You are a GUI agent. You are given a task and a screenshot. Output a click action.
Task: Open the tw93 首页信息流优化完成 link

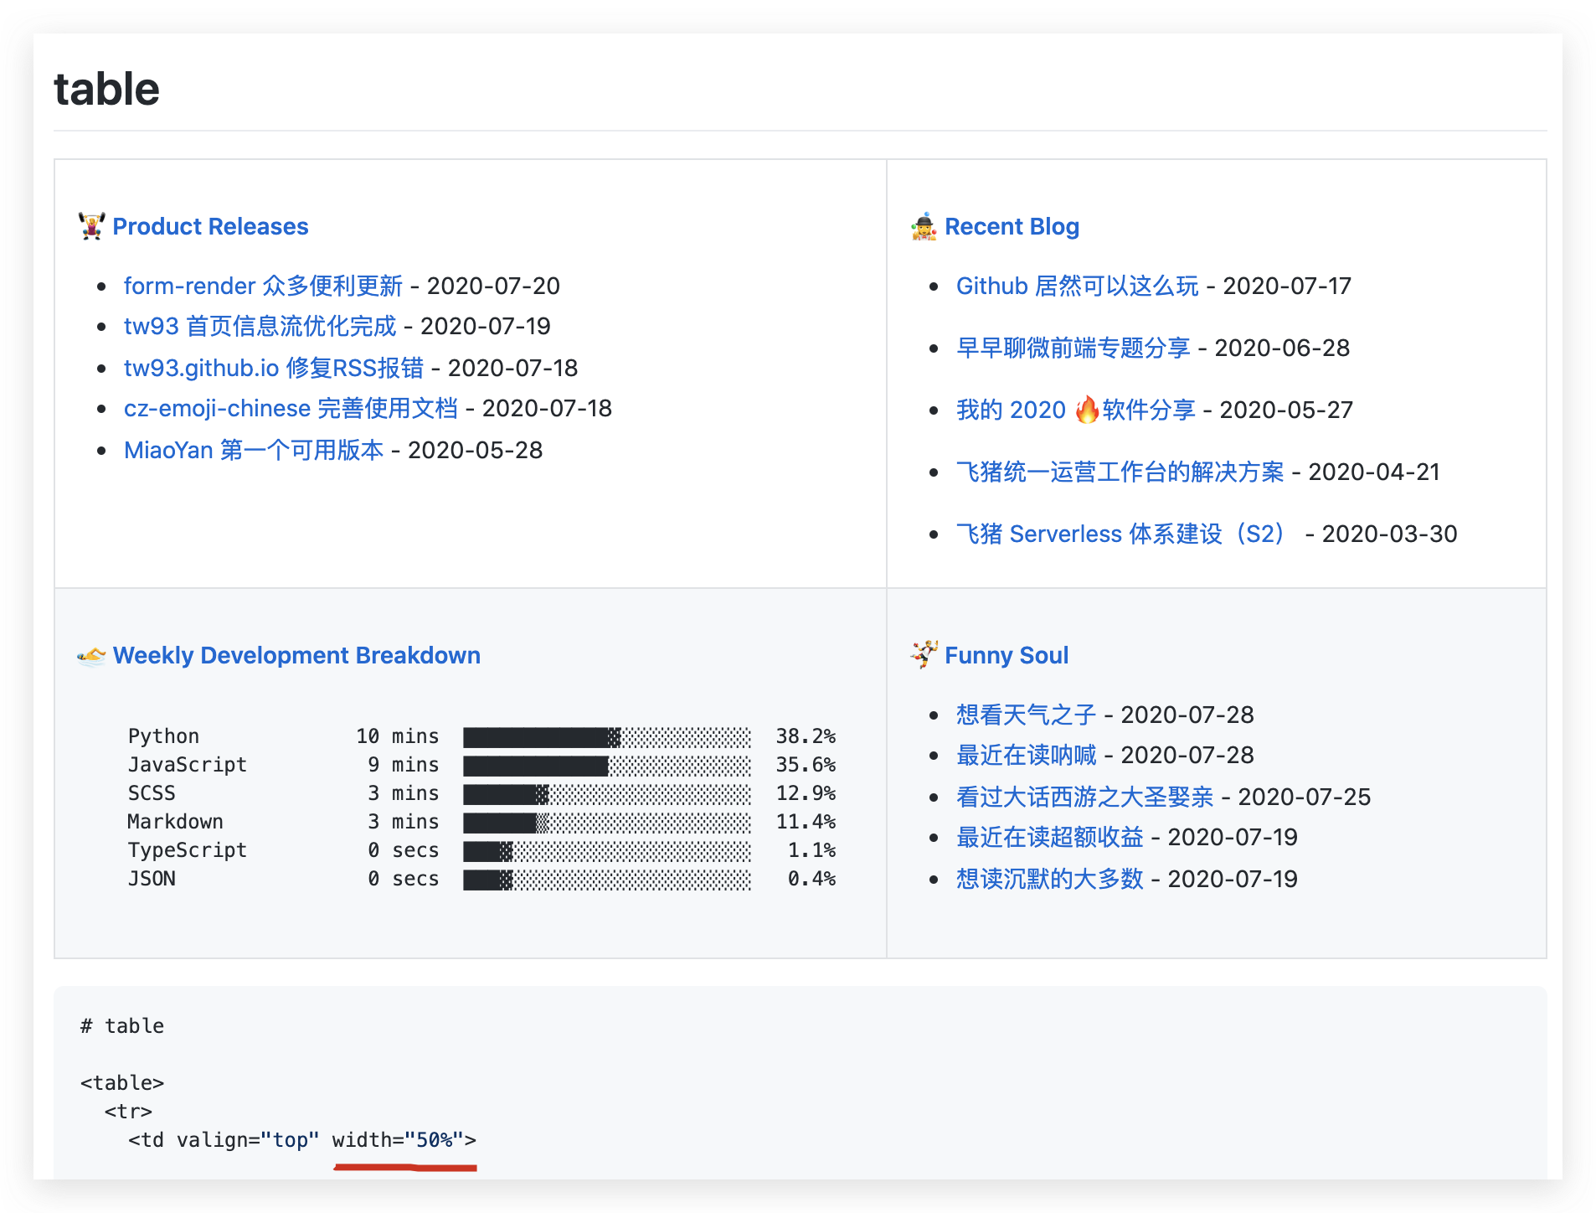pos(260,326)
